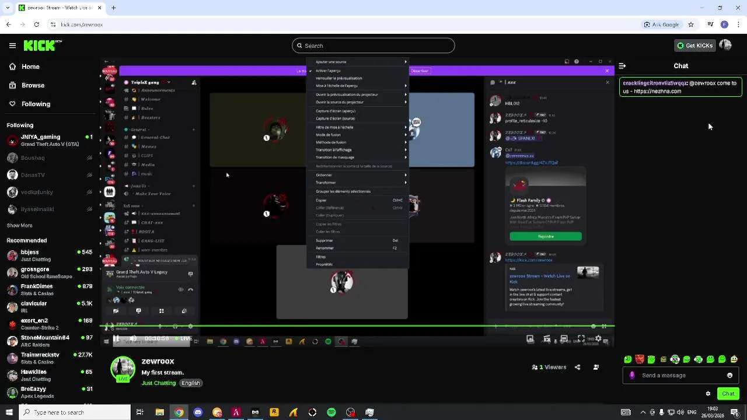Expand Following list with Show More
This screenshot has width=747, height=420.
coord(20,226)
